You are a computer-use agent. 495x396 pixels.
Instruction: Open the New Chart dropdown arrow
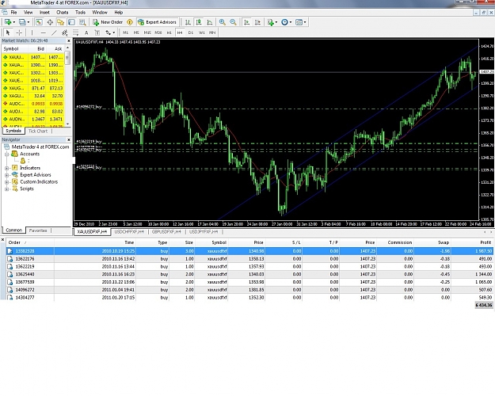coord(14,22)
